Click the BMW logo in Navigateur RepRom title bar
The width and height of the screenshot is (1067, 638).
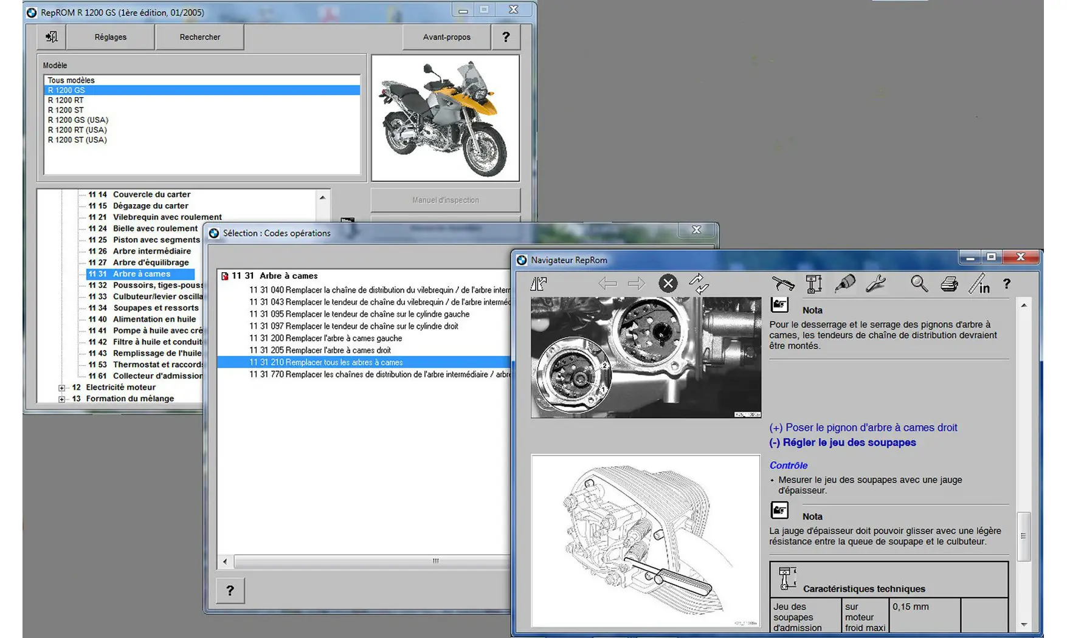click(x=522, y=260)
